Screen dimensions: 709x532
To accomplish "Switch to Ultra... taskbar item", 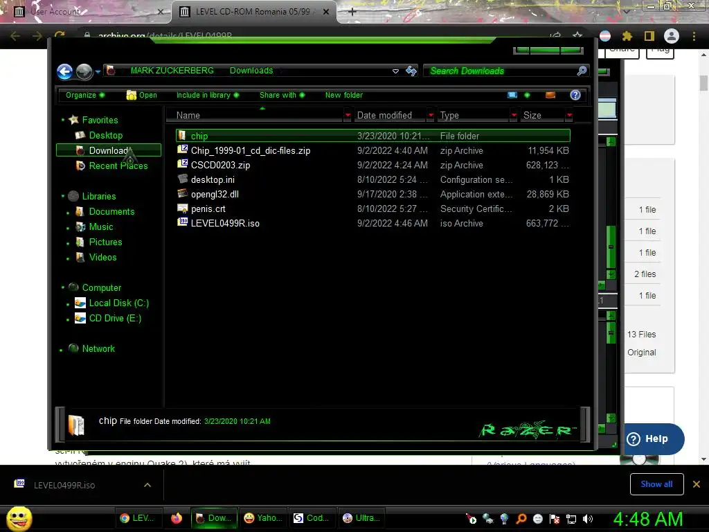I will pyautogui.click(x=361, y=518).
